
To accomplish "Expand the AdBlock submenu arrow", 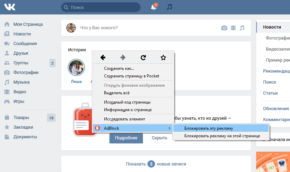I will 170,128.
